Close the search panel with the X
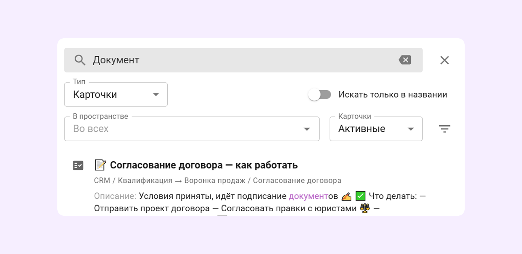The width and height of the screenshot is (522, 254). [445, 60]
